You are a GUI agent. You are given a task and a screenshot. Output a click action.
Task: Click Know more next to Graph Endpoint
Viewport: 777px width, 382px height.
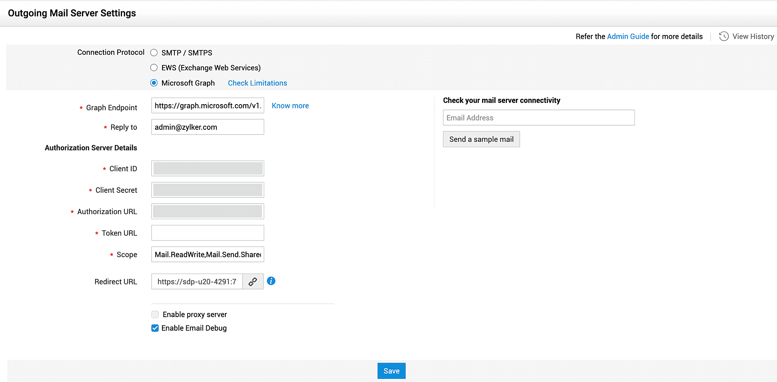coord(290,106)
